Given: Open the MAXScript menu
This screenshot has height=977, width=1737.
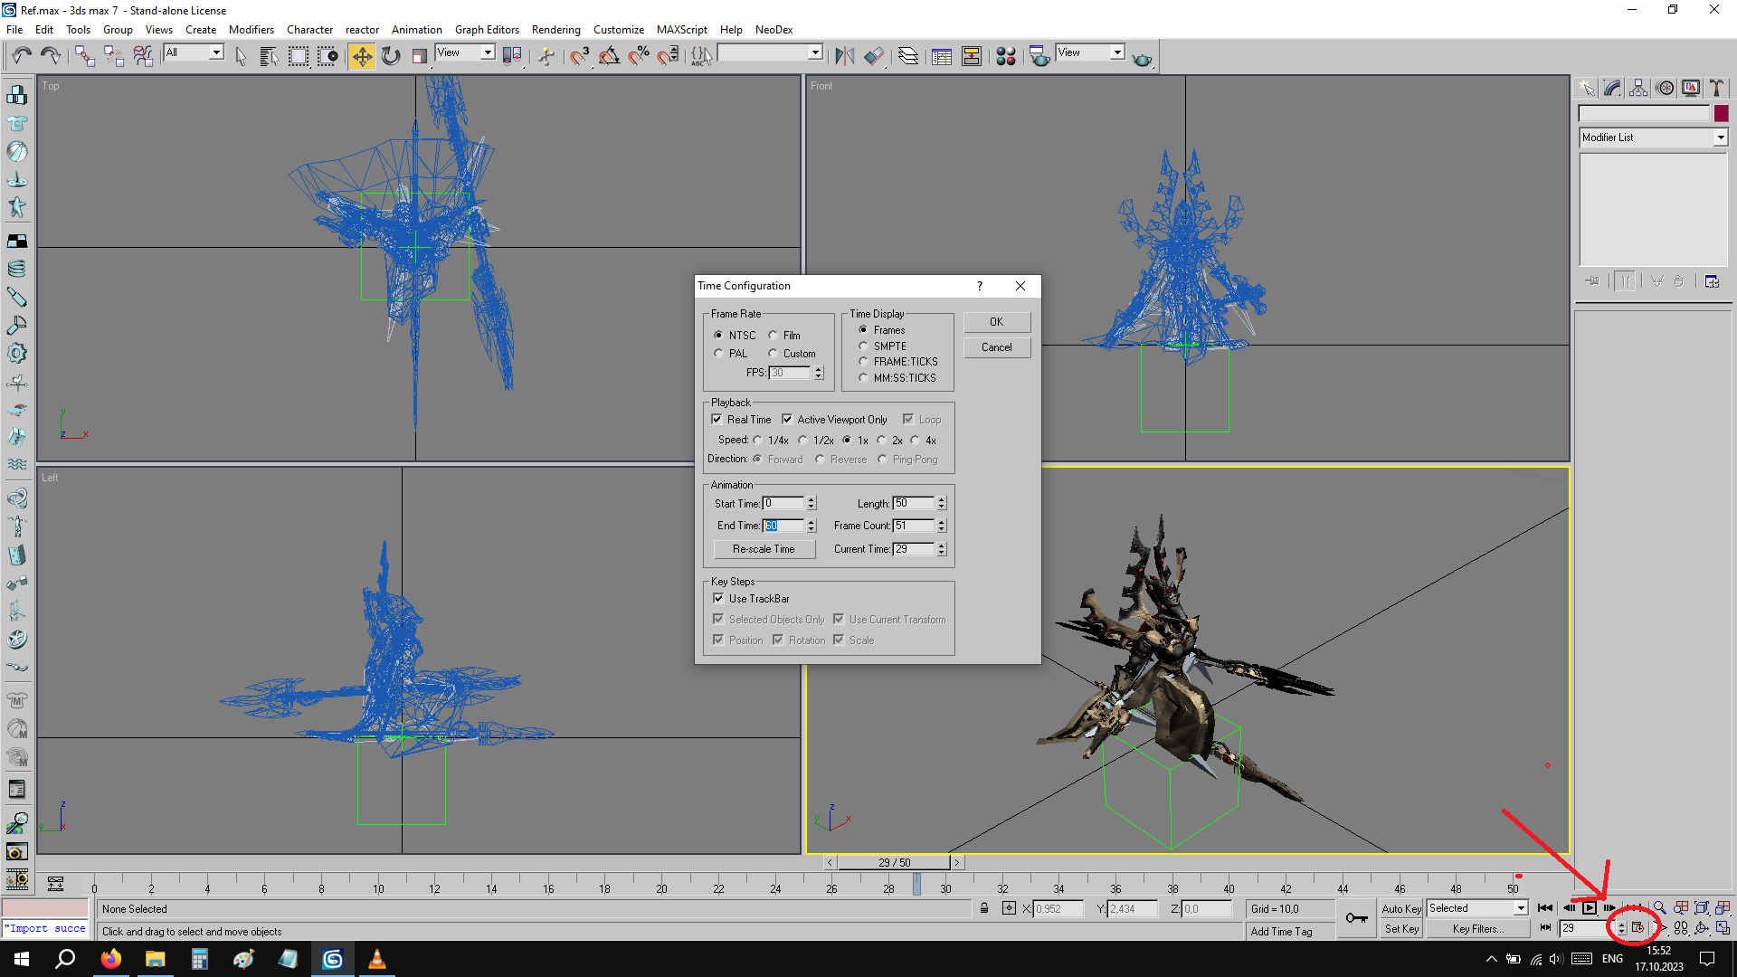Looking at the screenshot, I should click(x=681, y=29).
